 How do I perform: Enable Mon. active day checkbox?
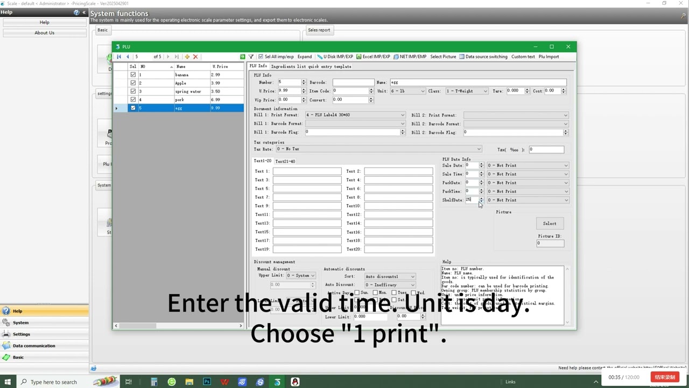375,293
